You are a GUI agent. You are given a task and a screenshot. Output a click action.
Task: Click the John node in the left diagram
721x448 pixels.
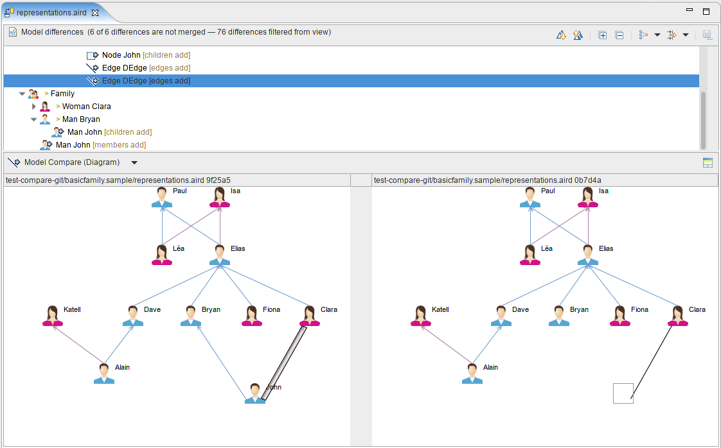coord(254,394)
